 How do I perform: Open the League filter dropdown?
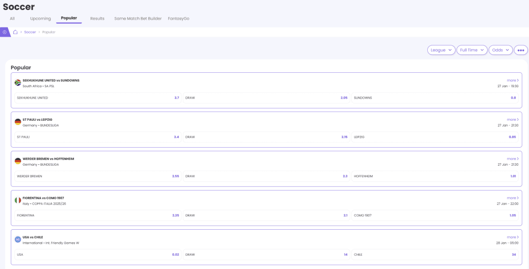point(441,50)
